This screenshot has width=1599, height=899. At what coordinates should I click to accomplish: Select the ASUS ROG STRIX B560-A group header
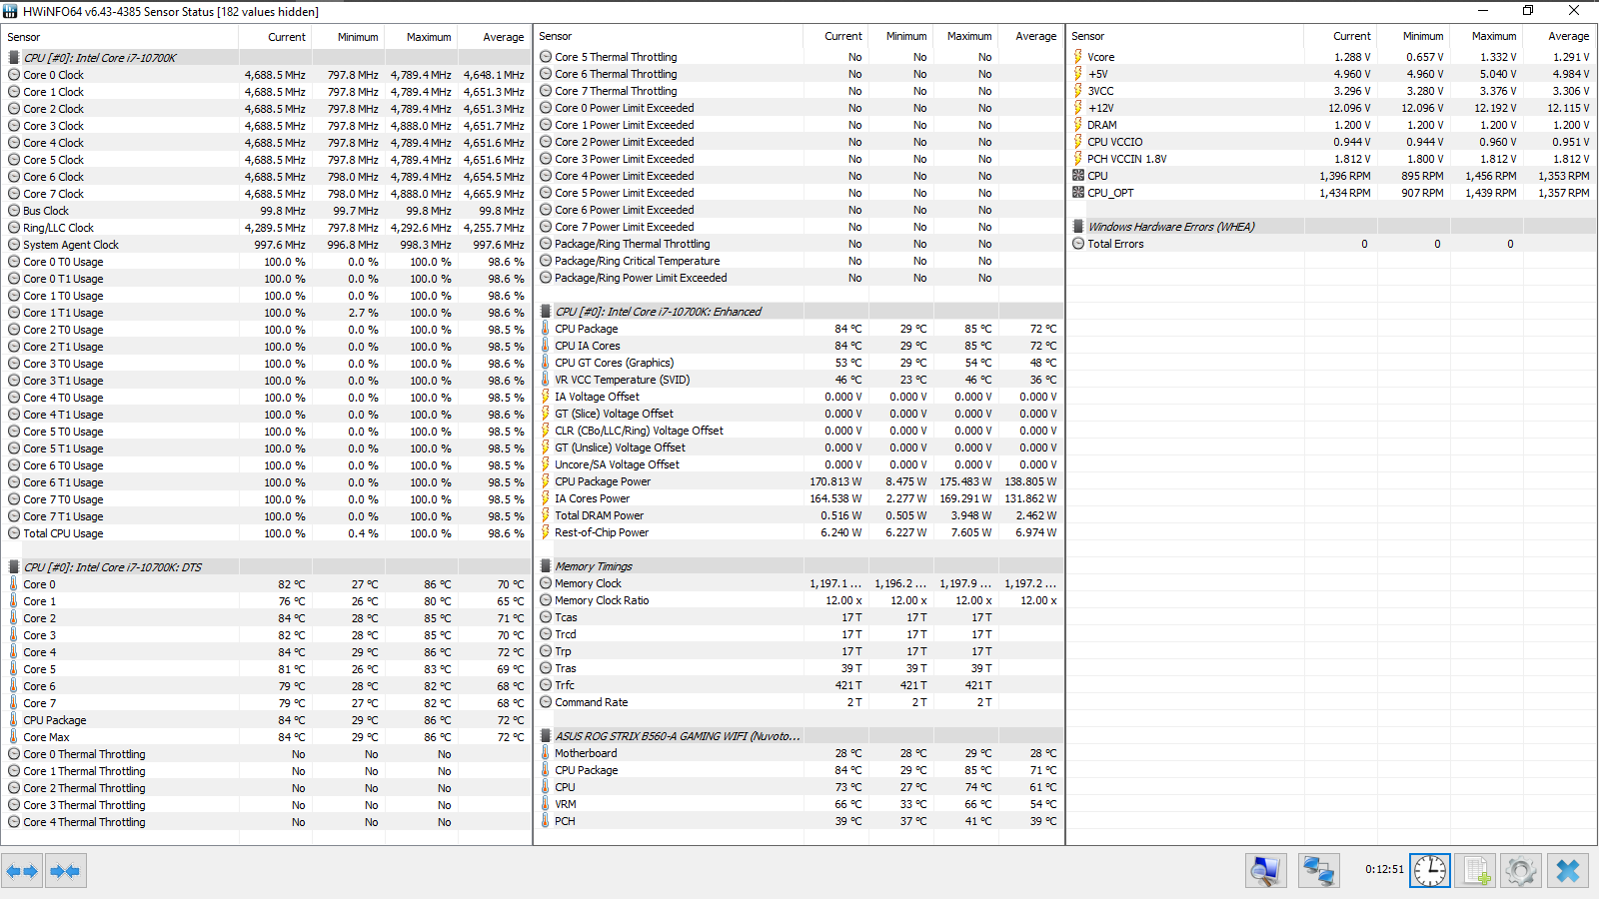(799, 736)
